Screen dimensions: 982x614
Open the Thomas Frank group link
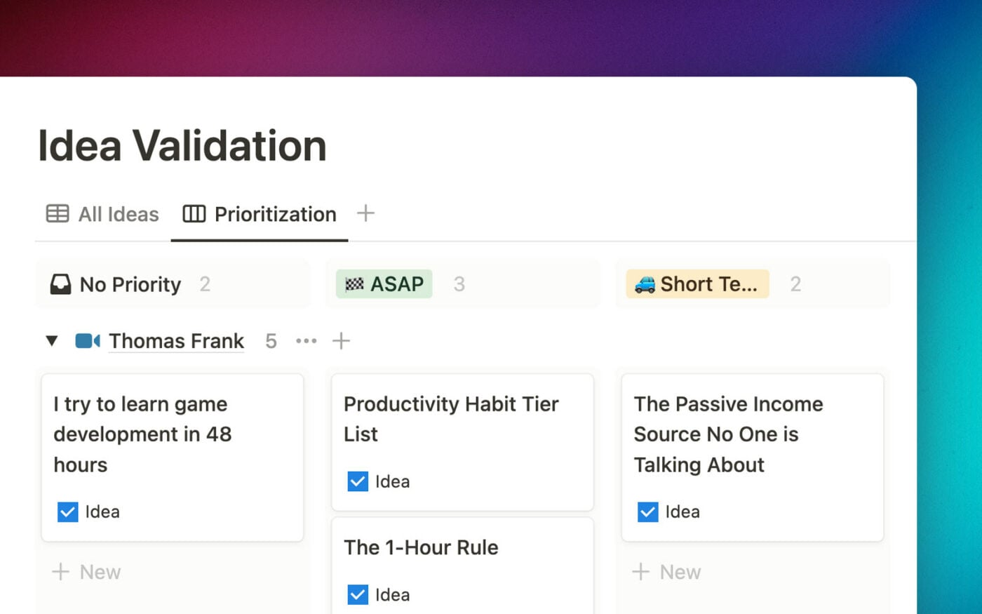(176, 341)
